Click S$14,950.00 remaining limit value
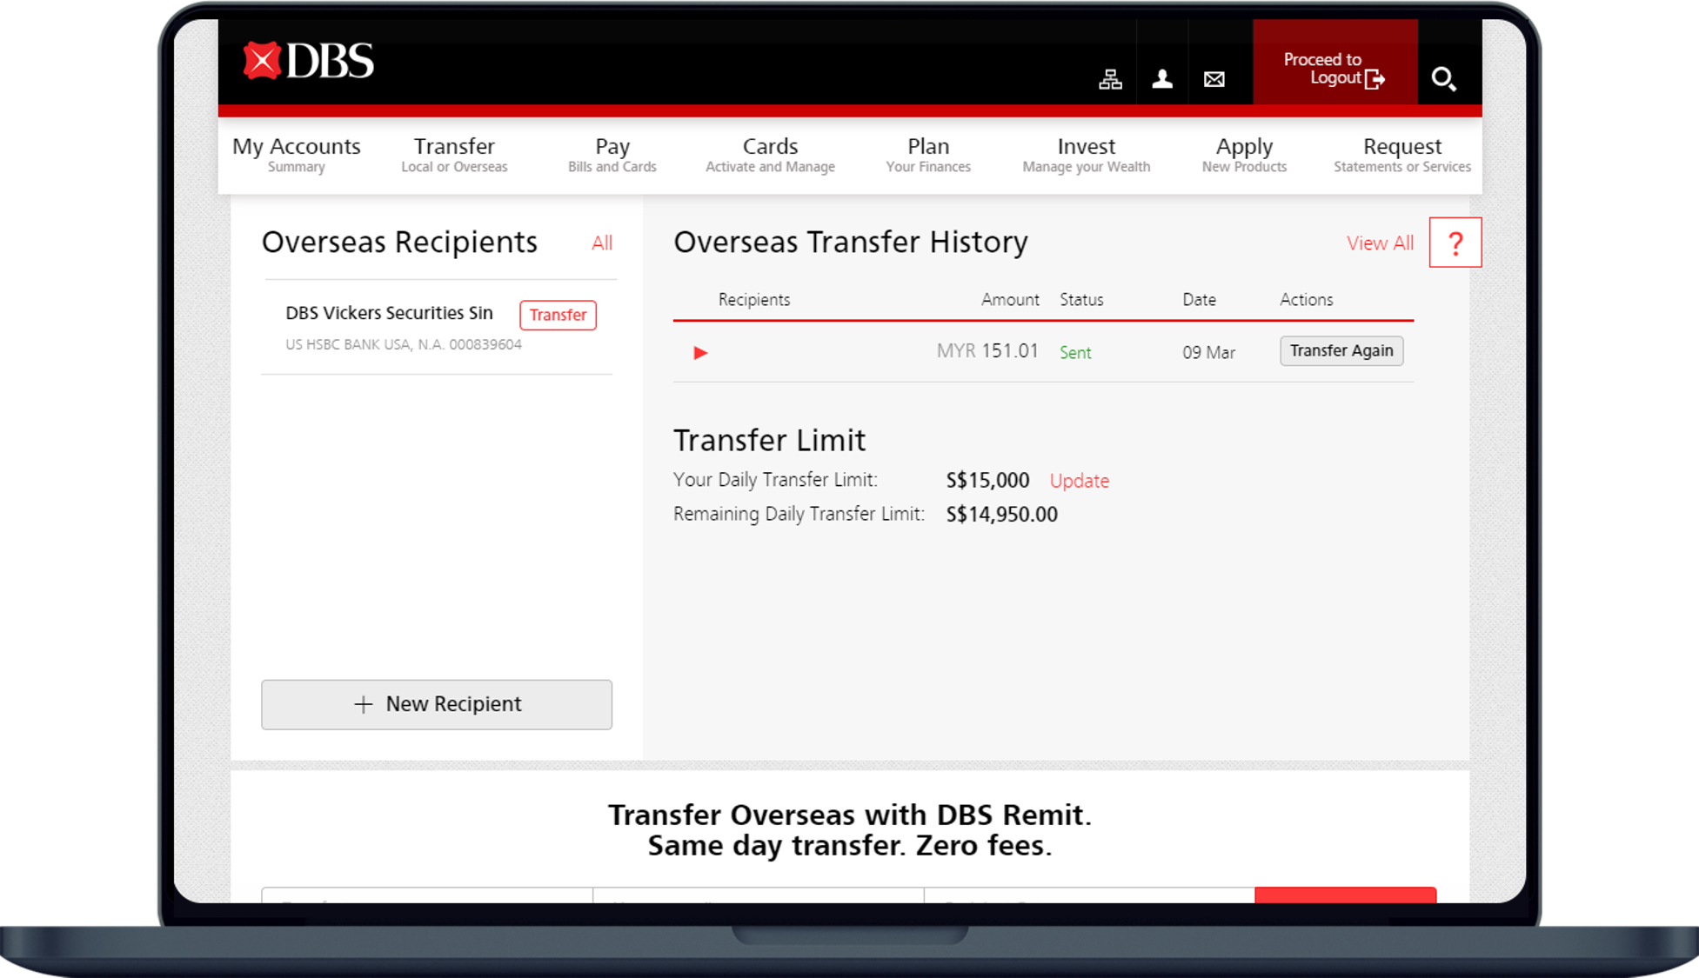Image resolution: width=1699 pixels, height=978 pixels. point(1002,514)
